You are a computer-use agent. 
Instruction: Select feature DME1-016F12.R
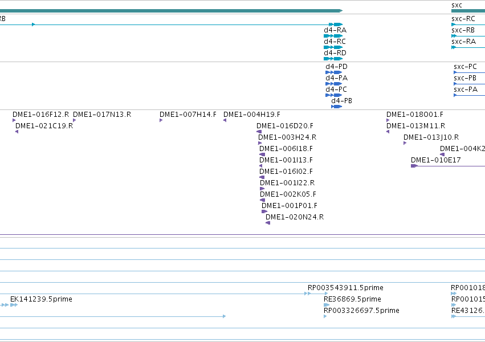41,115
